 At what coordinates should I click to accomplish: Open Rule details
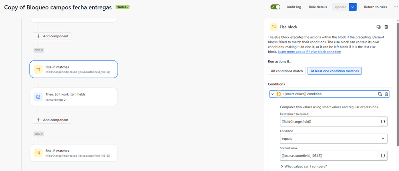[318, 7]
